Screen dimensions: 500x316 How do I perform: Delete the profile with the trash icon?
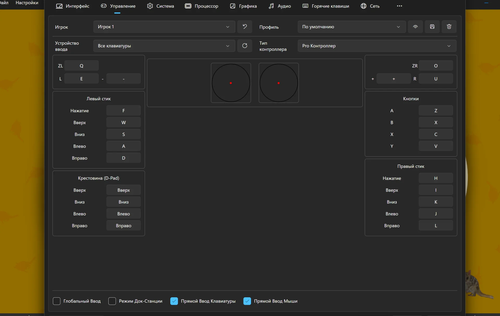pyautogui.click(x=449, y=27)
